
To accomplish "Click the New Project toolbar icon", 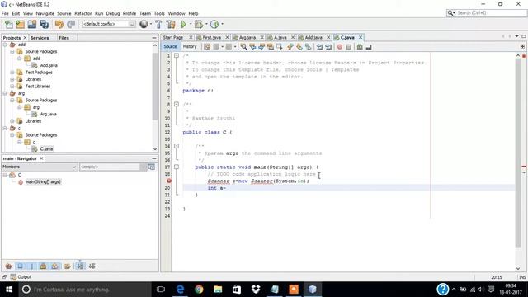I will point(20,24).
